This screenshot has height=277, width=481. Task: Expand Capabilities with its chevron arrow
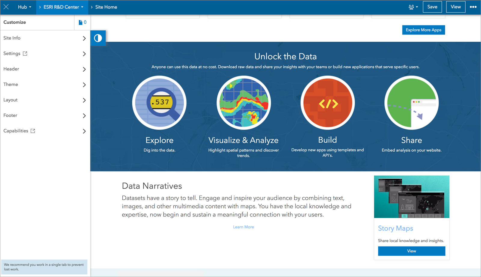pyautogui.click(x=84, y=131)
